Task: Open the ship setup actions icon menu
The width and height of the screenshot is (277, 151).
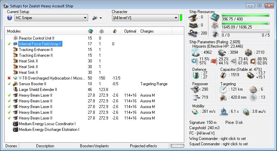Action: pyautogui.click(x=97, y=18)
